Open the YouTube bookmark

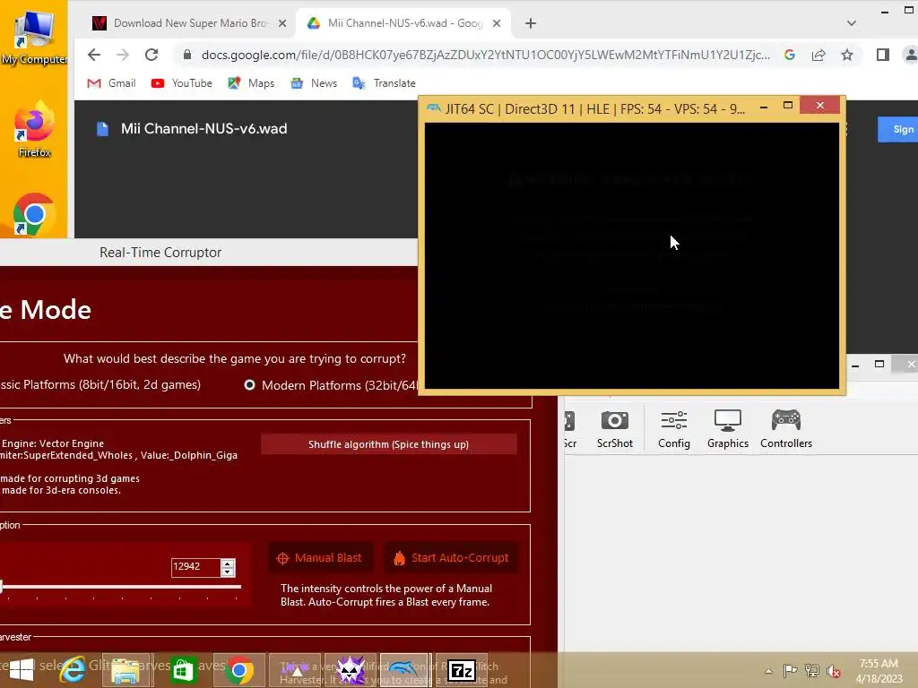(x=181, y=83)
